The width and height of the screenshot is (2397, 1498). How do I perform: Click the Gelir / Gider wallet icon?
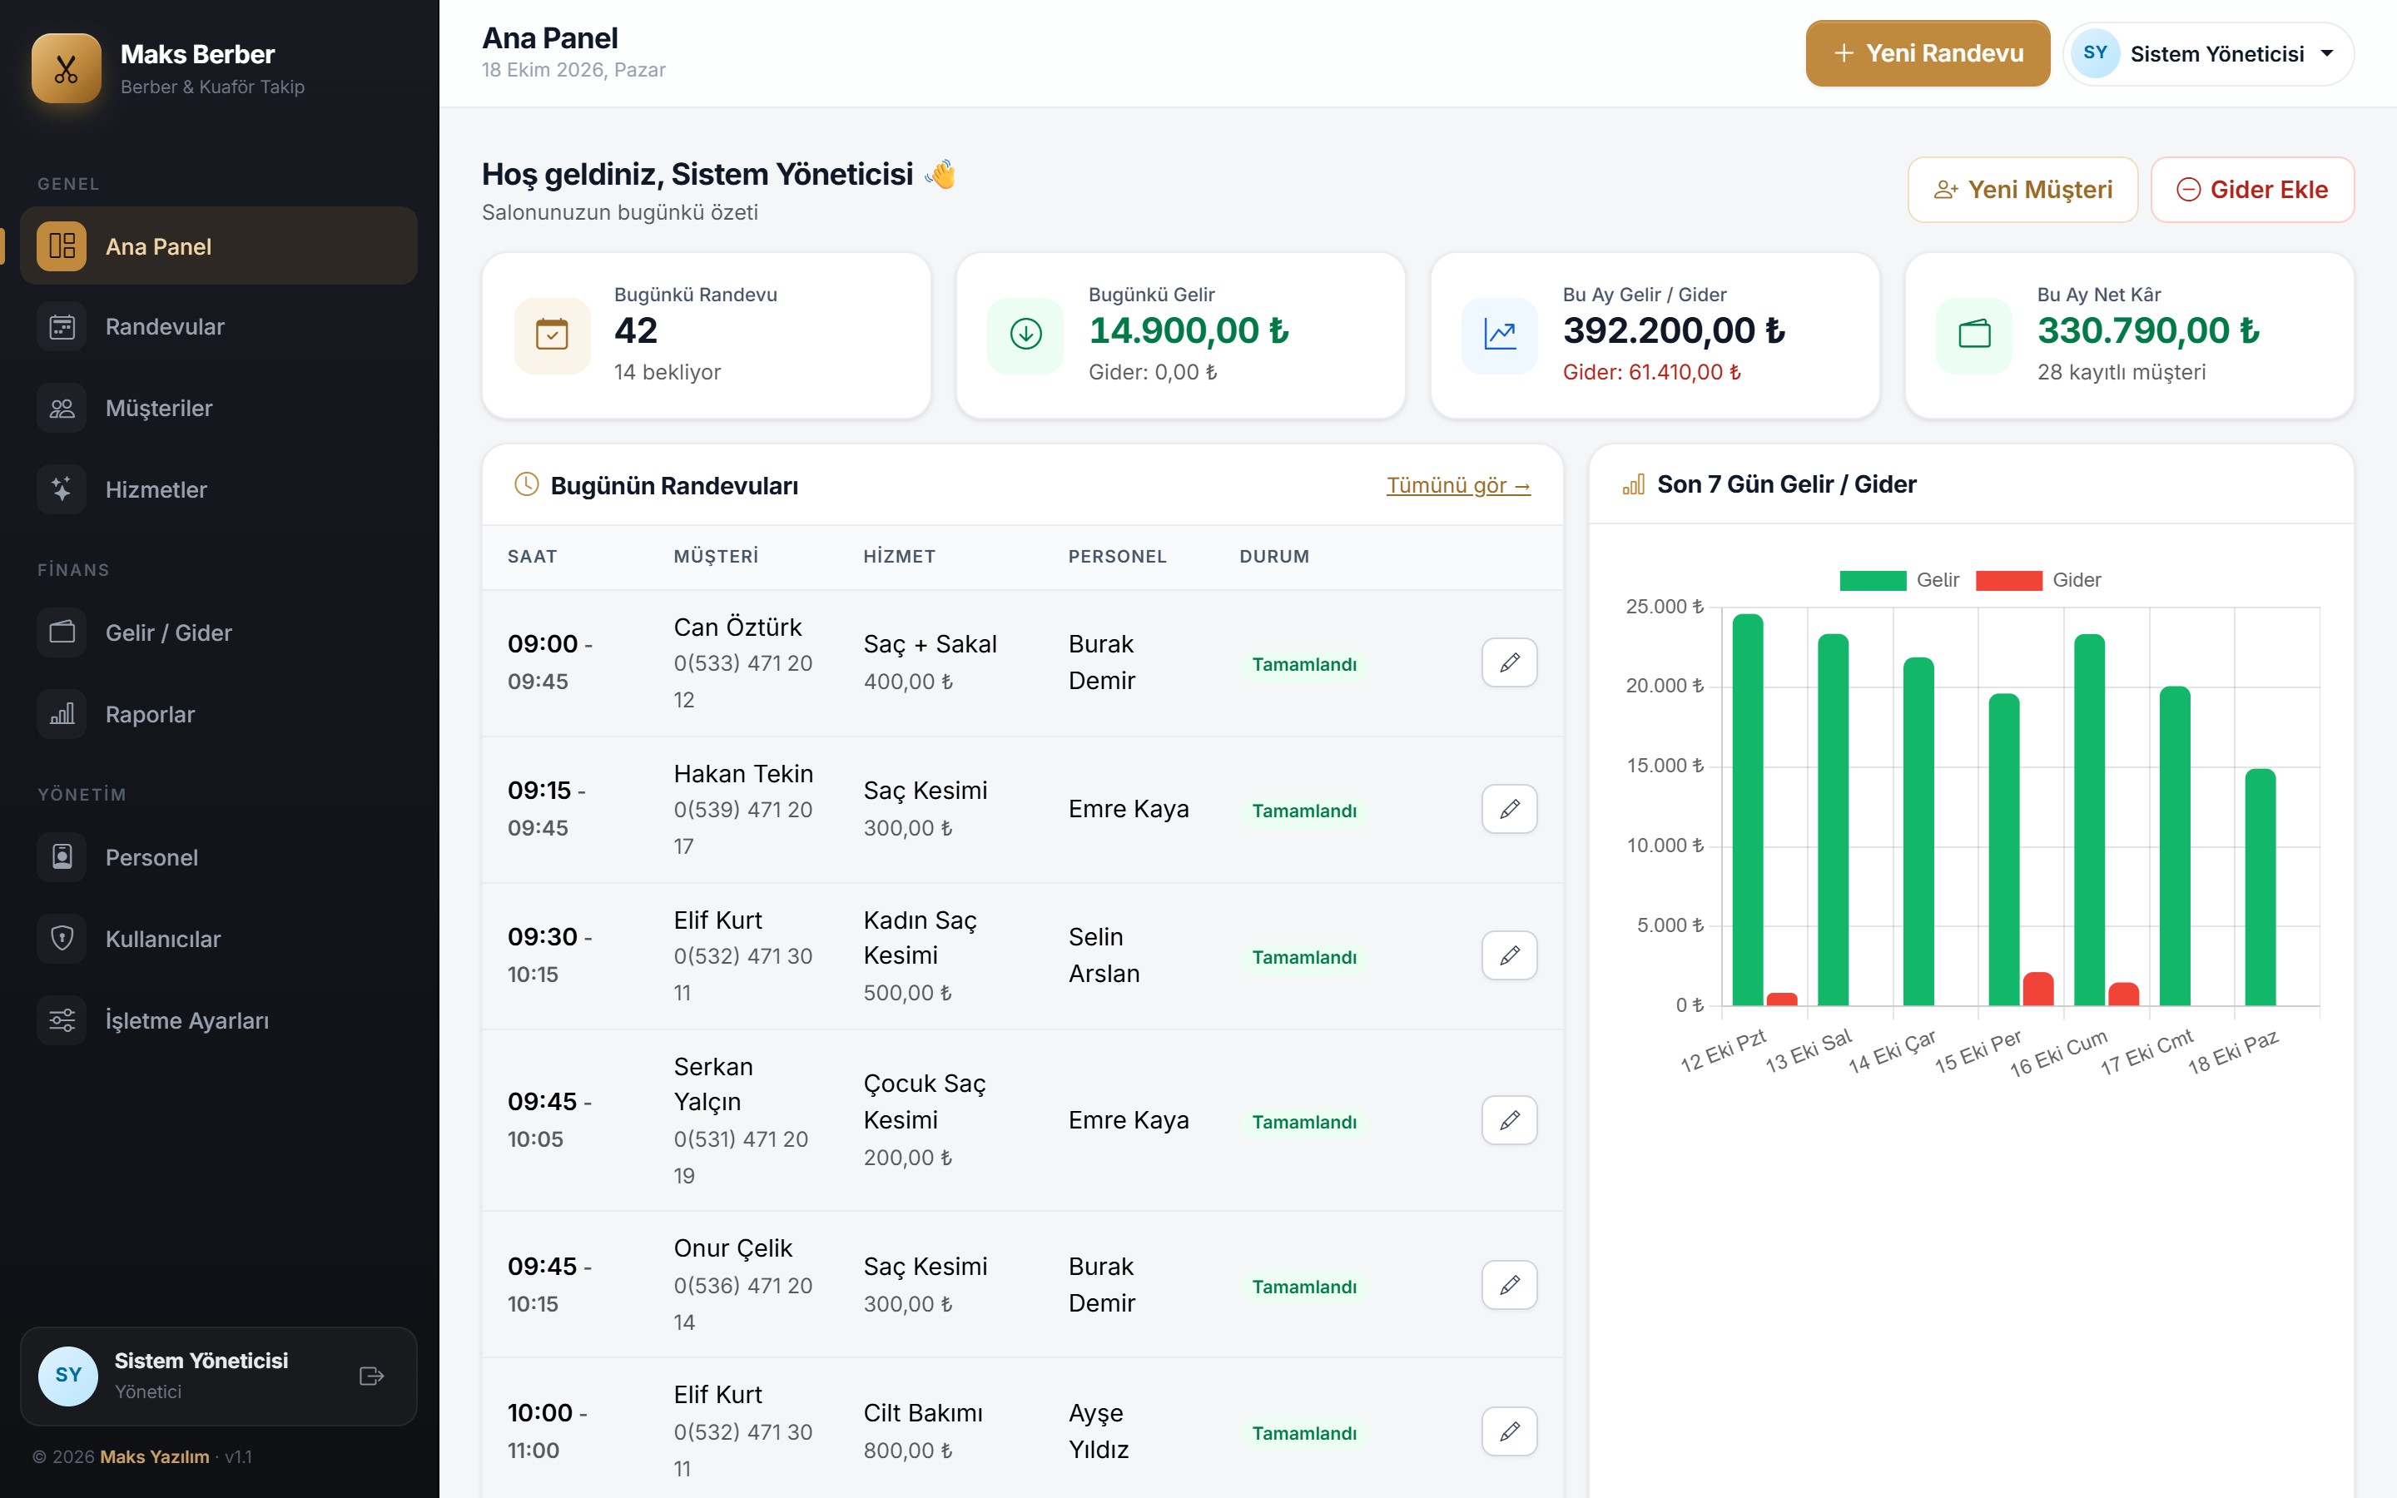coord(62,632)
